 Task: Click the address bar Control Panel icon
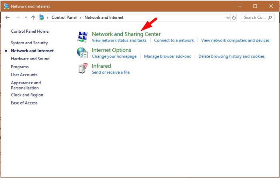(42, 18)
